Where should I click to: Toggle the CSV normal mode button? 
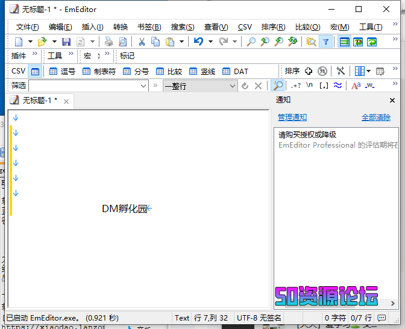[x=35, y=71]
